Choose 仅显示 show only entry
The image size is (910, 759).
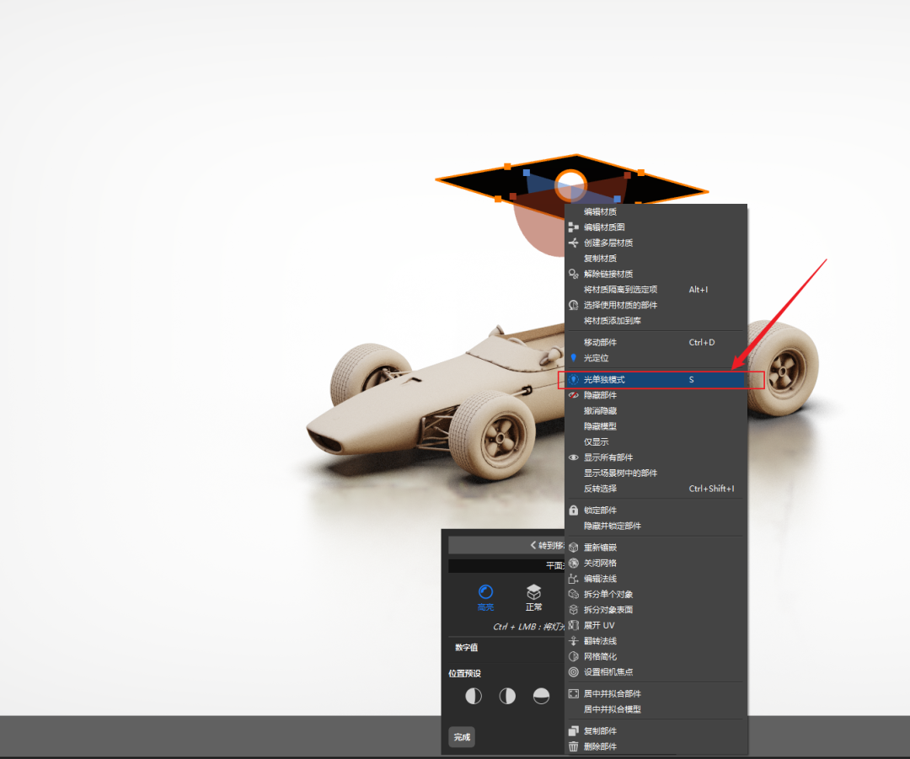click(x=656, y=442)
